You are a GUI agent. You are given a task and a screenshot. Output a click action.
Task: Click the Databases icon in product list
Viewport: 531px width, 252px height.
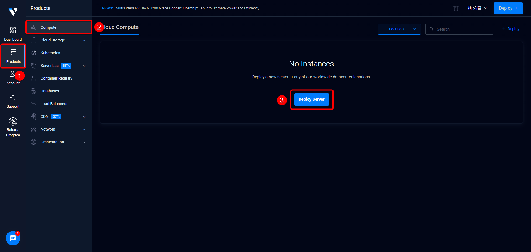pos(33,91)
